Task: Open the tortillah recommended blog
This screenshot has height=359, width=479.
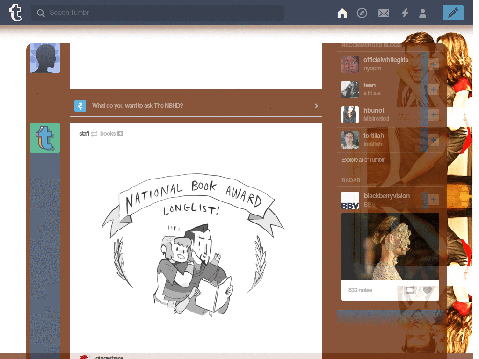Action: point(374,136)
